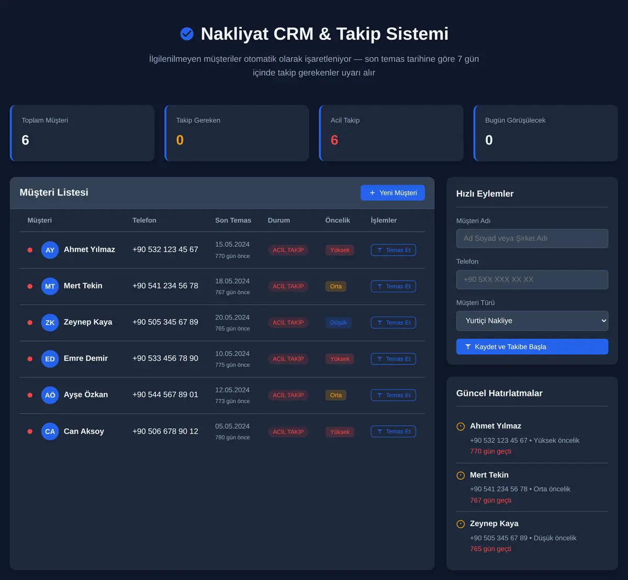This screenshot has height=580, width=628.
Task: Click the CA avatar for Can Aksoy
Action: click(50, 431)
